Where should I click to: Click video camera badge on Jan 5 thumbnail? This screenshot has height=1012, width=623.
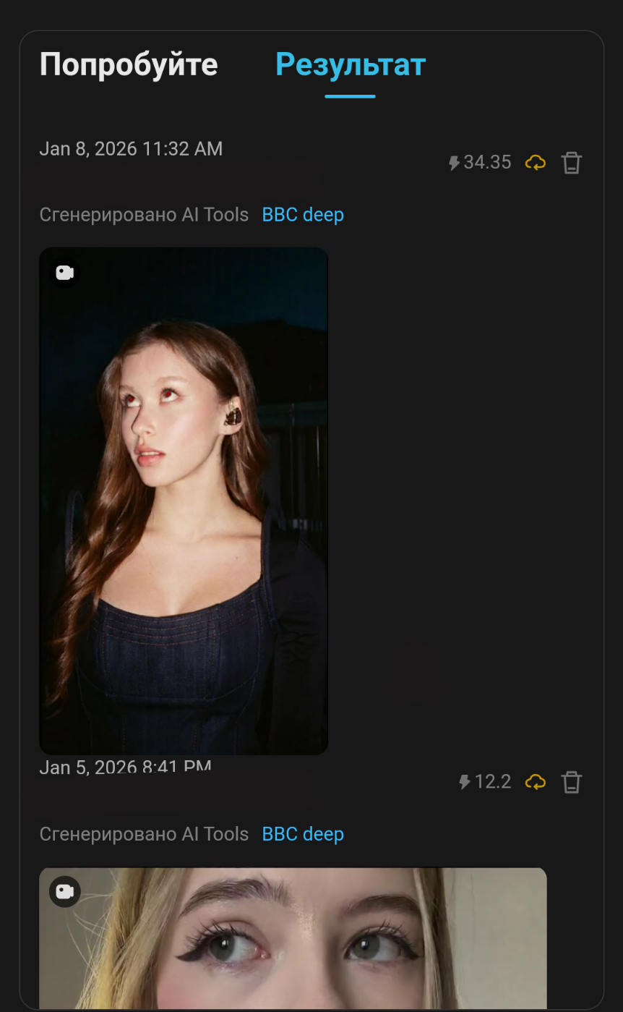point(65,892)
